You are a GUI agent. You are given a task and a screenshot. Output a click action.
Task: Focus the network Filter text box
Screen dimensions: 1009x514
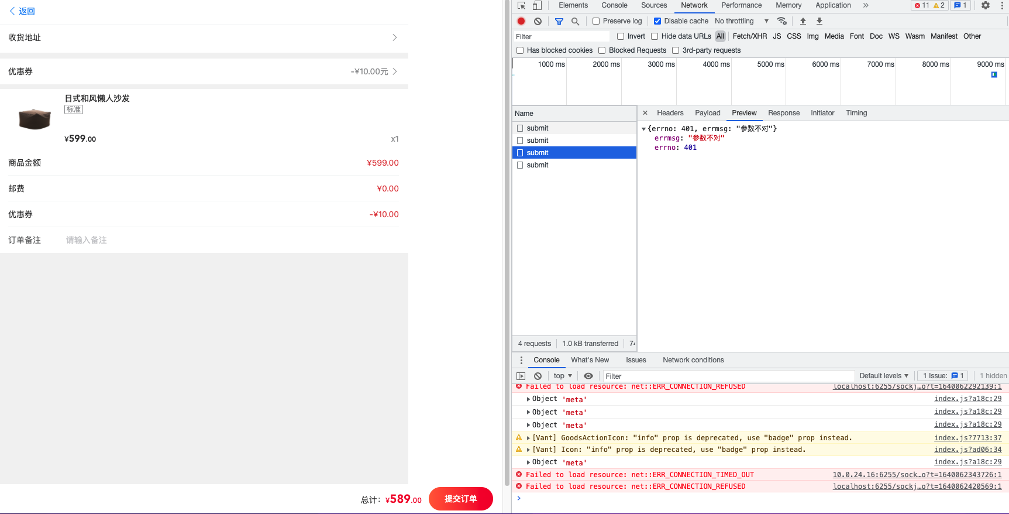(x=562, y=36)
